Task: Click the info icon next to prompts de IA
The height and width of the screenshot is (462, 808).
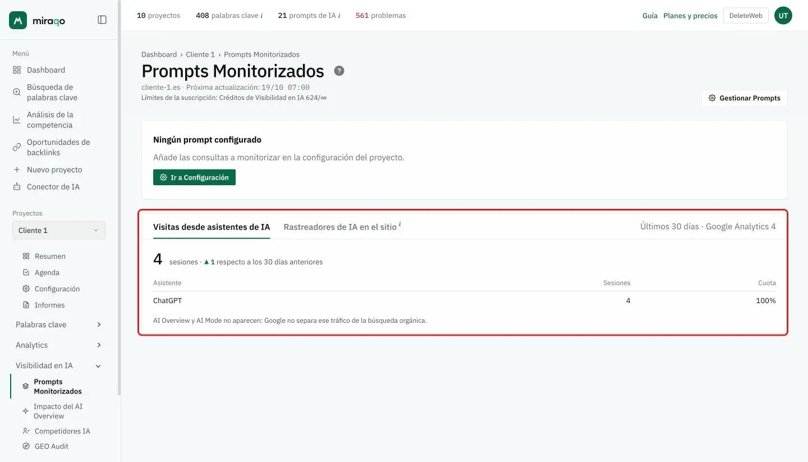Action: point(339,16)
